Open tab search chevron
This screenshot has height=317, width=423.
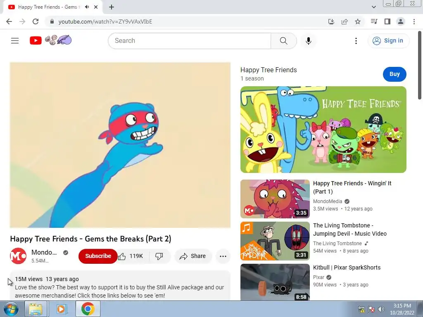tap(373, 7)
